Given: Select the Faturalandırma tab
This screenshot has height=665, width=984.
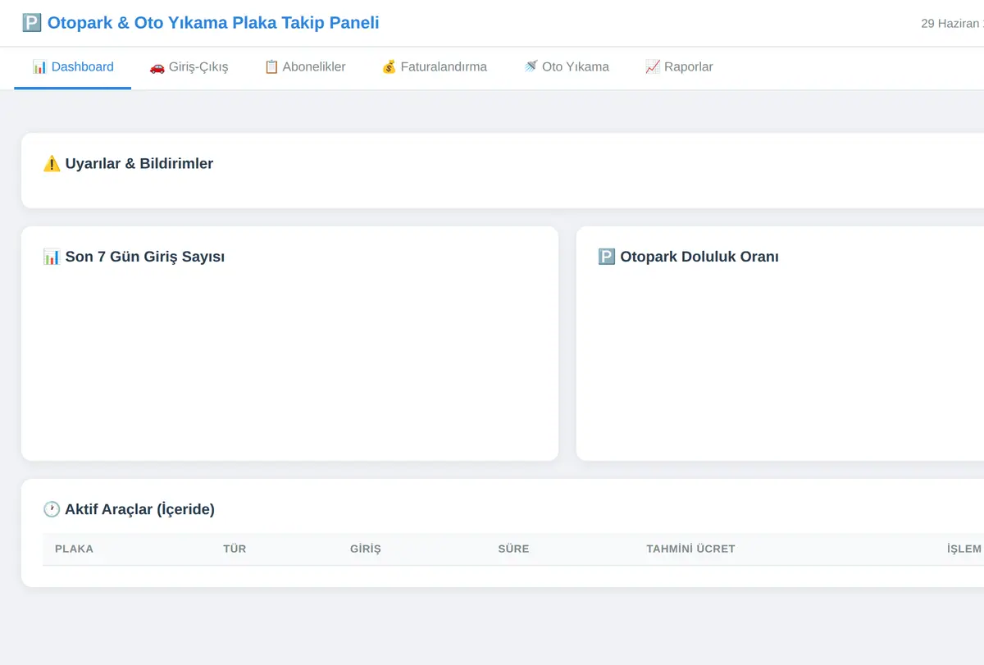Looking at the screenshot, I should pos(434,67).
